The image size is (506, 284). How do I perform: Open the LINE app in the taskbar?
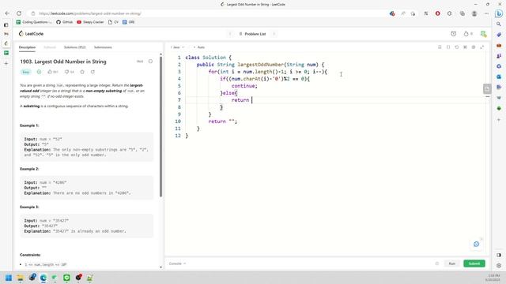tap(66, 278)
